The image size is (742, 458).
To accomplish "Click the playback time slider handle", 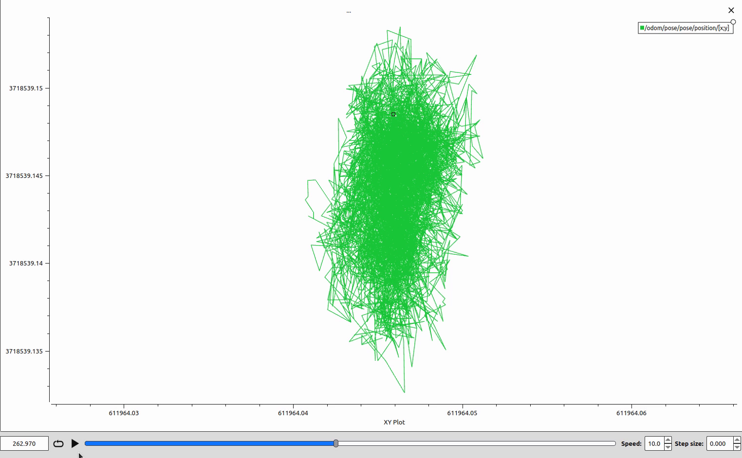I will [x=336, y=443].
